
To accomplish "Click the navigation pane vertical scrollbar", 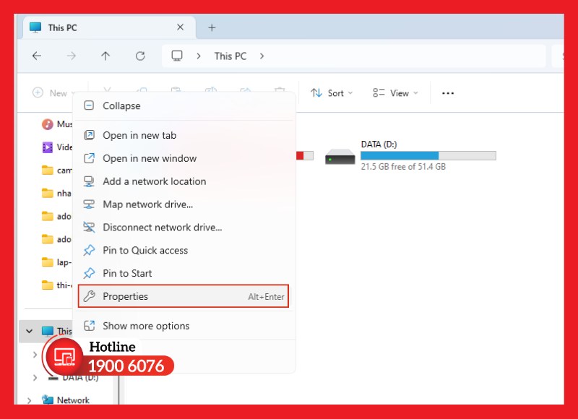I will [x=118, y=391].
